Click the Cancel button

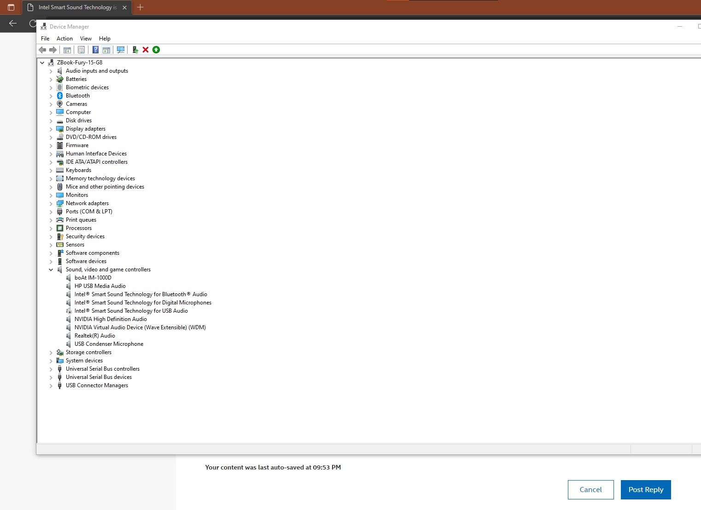click(x=590, y=490)
